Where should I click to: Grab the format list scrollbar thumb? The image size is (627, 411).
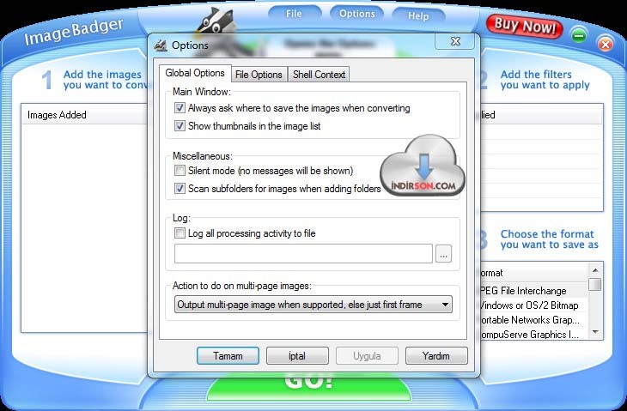click(x=596, y=285)
